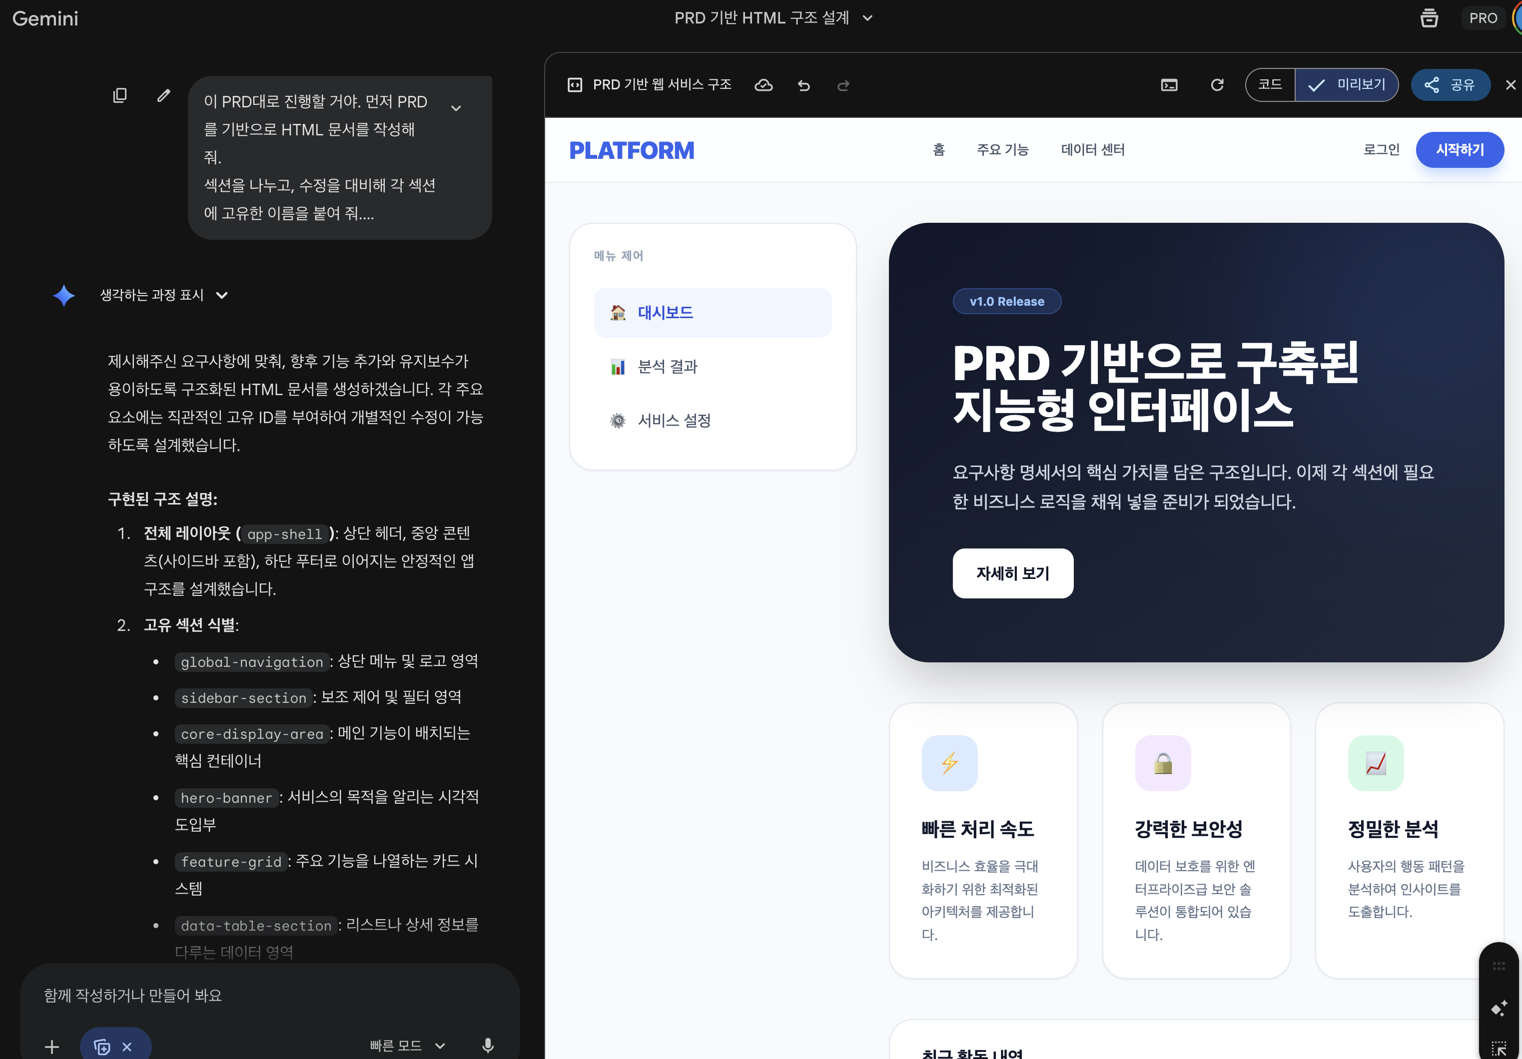Click the pencil edit prompt icon
The width and height of the screenshot is (1522, 1059).
(x=164, y=95)
